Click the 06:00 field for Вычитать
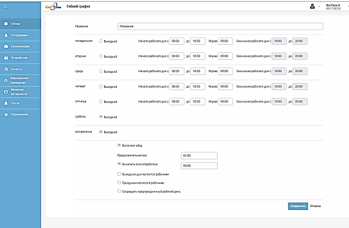The image size is (349, 228). click(x=199, y=166)
